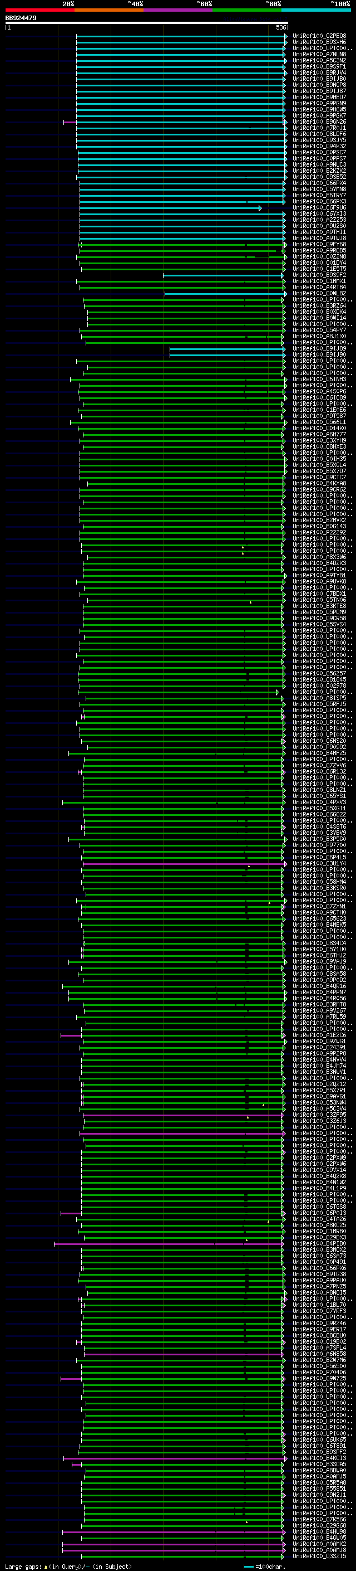The width and height of the screenshot is (356, 1571).
Task: Select the UniRef100_A7R0J1 hit
Action: pyautogui.click(x=319, y=128)
